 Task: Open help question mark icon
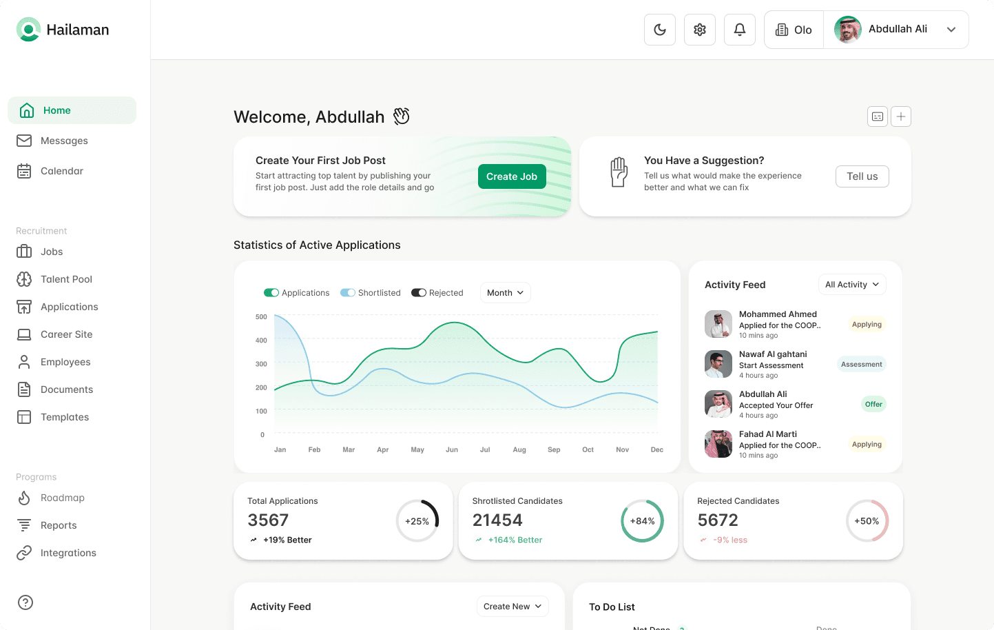[25, 602]
